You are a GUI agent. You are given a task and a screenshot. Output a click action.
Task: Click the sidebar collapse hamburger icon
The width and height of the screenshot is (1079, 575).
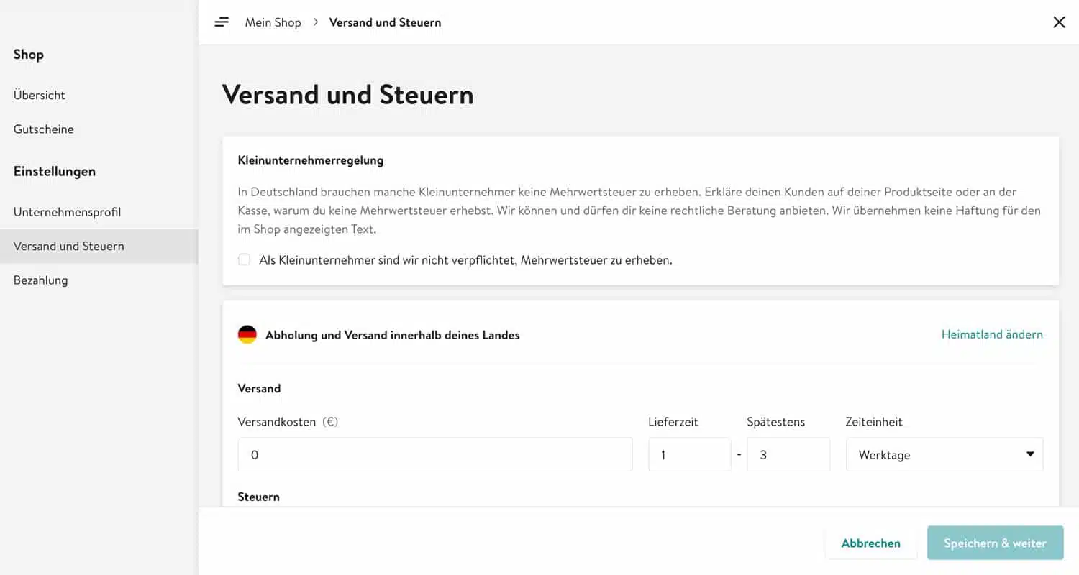222,22
